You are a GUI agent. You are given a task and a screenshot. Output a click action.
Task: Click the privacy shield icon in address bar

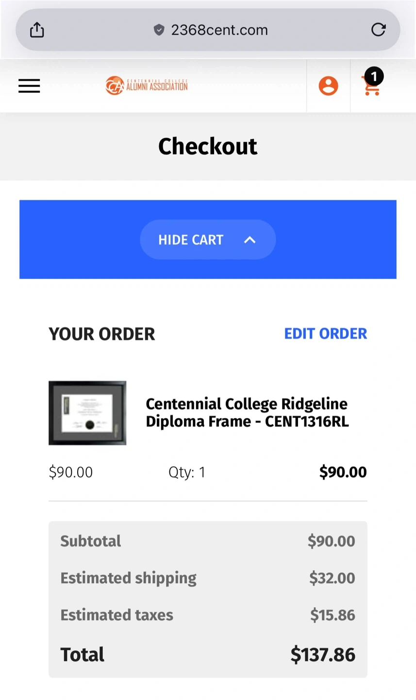(x=159, y=30)
